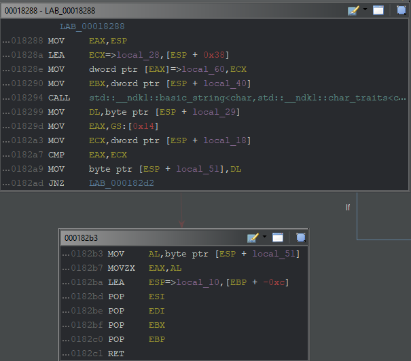Viewport: 411px width, 361px height.
Task: Open color dropdown arrow on block 000182b3
Action: [265, 237]
